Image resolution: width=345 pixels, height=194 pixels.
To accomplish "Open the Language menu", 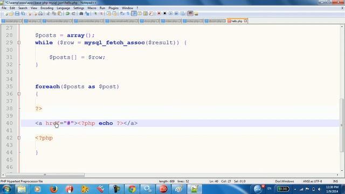I will click(x=64, y=8).
